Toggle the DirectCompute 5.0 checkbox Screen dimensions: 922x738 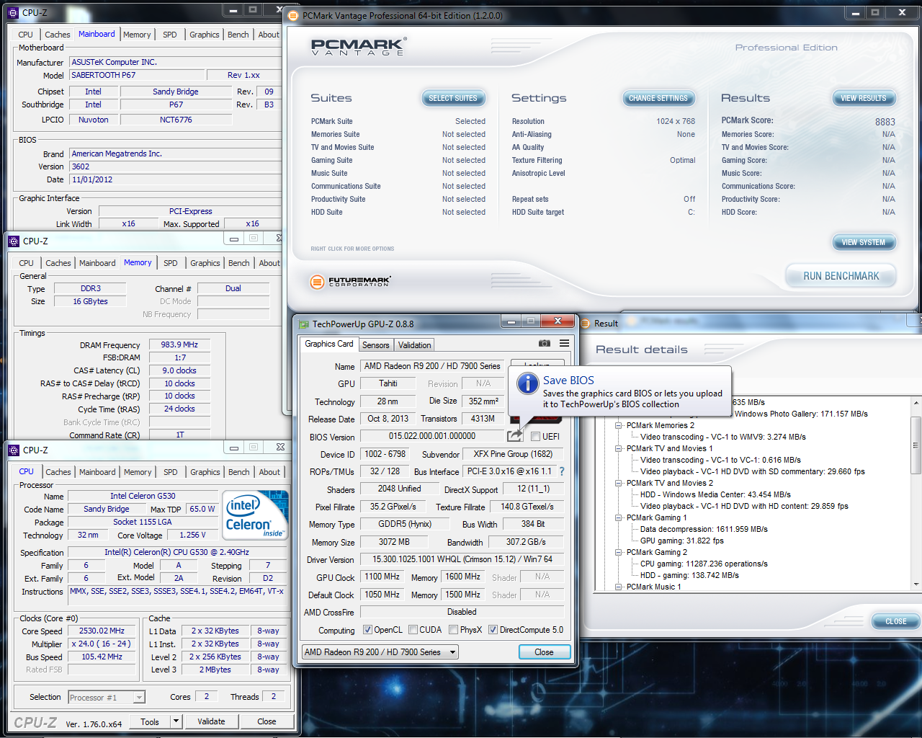tap(493, 629)
